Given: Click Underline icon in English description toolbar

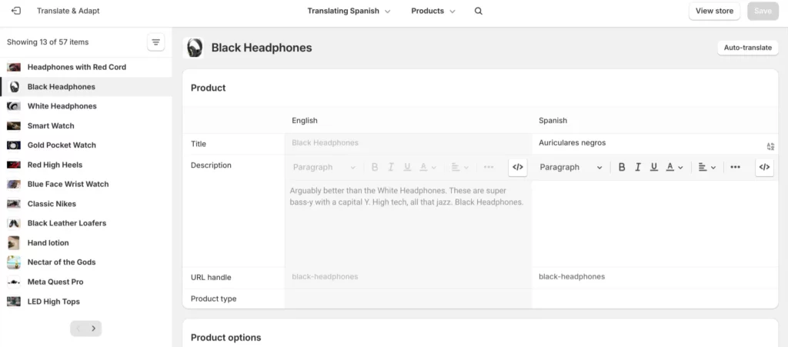Looking at the screenshot, I should point(407,167).
